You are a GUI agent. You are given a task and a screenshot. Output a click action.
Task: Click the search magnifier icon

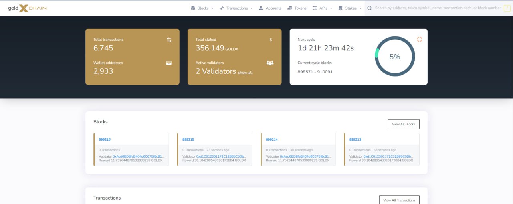pos(370,8)
